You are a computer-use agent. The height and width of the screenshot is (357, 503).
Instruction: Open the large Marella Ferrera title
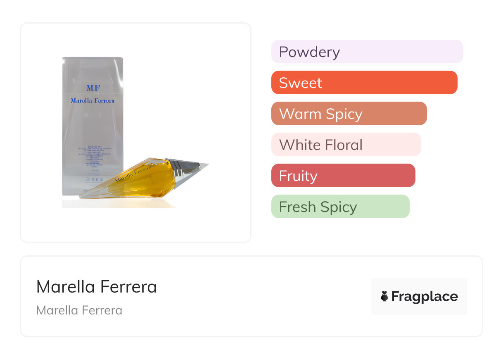click(x=96, y=287)
